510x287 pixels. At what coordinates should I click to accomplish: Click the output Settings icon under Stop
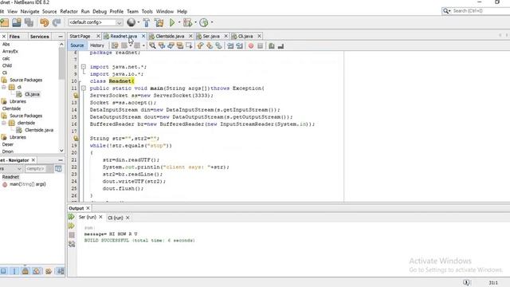(72, 244)
